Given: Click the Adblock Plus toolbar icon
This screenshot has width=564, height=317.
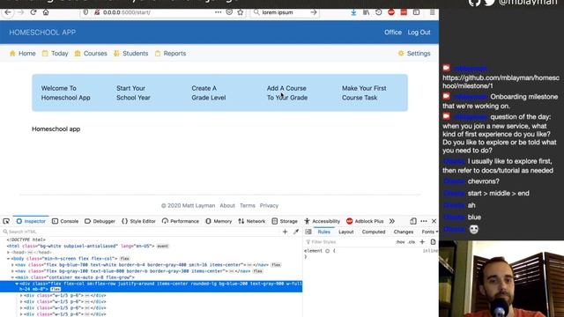Looking at the screenshot, I should [x=391, y=12].
